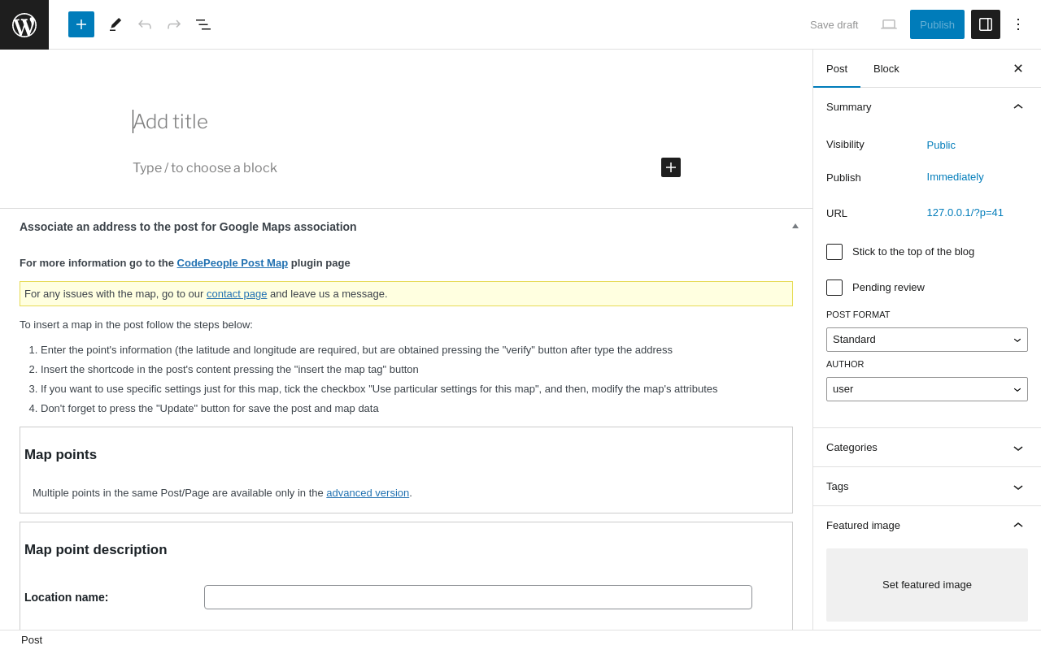Open the Document Overview list icon

pos(203,24)
